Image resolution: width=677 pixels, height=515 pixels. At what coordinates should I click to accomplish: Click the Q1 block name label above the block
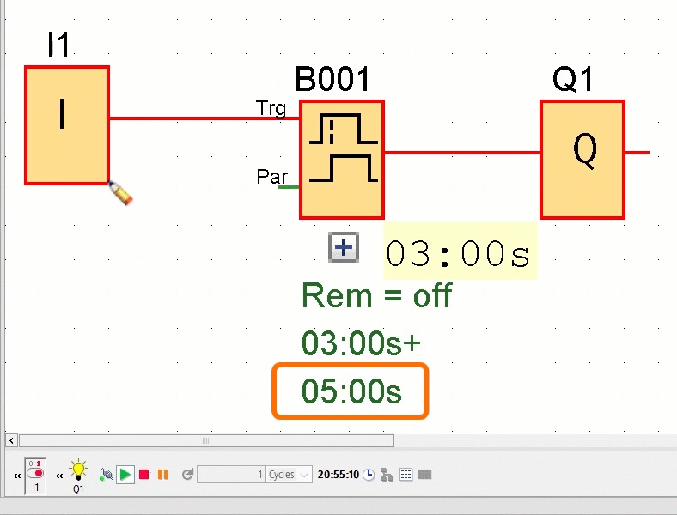click(573, 80)
